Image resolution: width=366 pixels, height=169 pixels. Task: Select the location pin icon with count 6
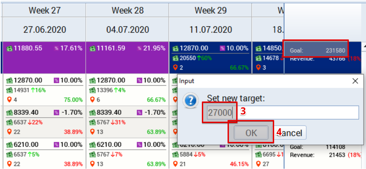(93, 100)
